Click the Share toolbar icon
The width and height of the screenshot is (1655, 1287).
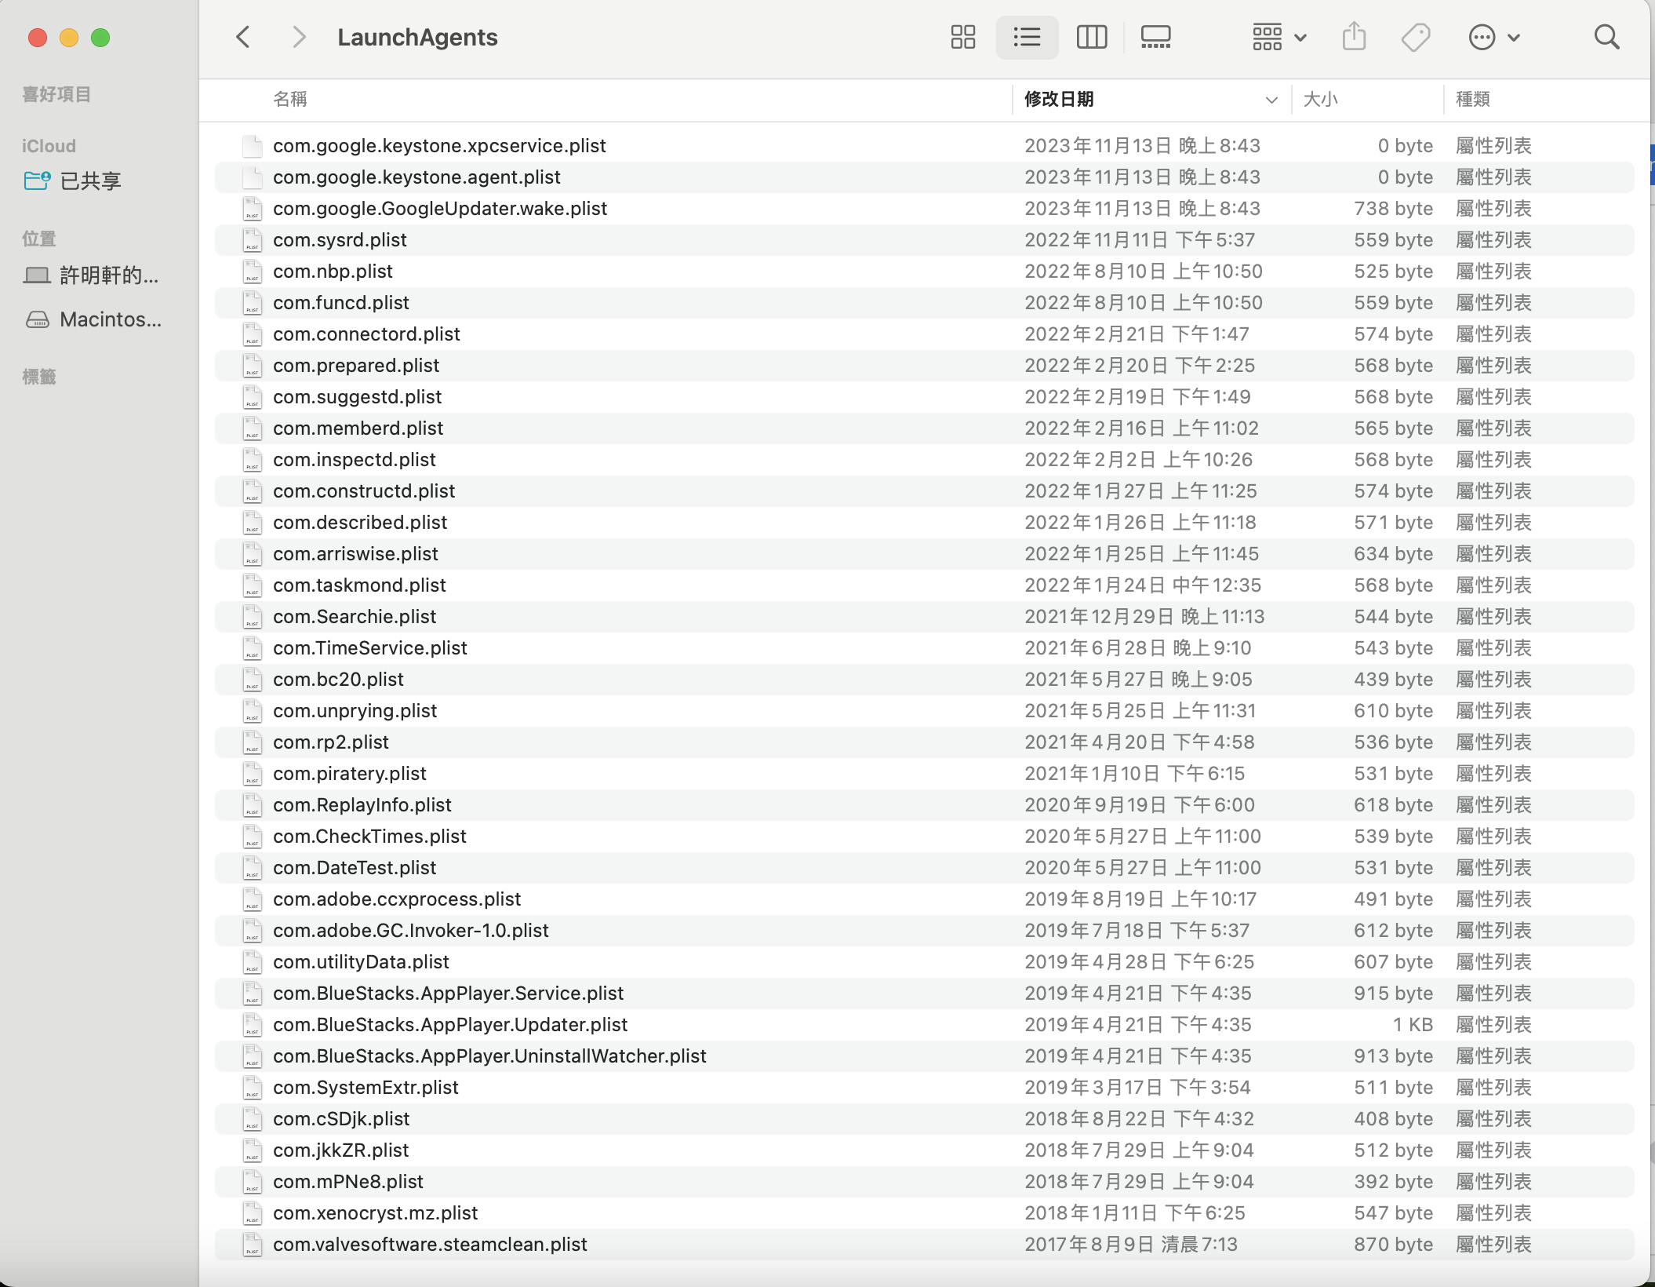(1354, 37)
